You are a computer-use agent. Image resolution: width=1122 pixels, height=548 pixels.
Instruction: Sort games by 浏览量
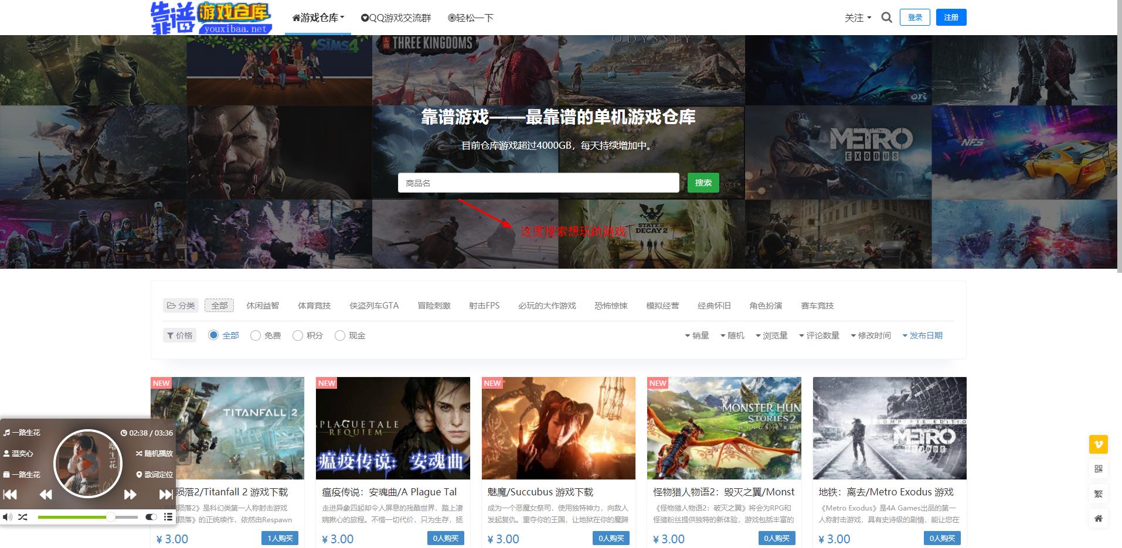[771, 335]
